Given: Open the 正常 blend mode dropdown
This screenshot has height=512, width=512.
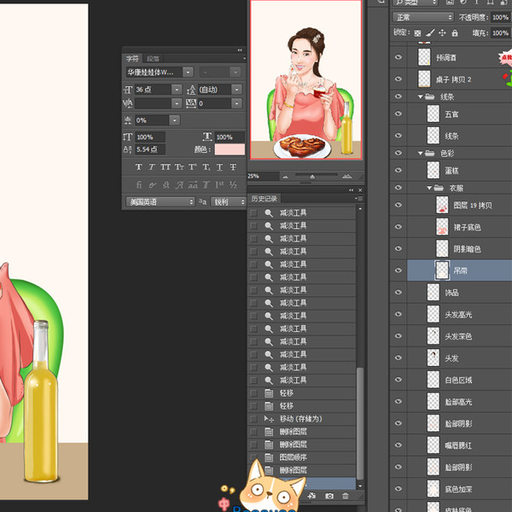Looking at the screenshot, I should pyautogui.click(x=423, y=17).
